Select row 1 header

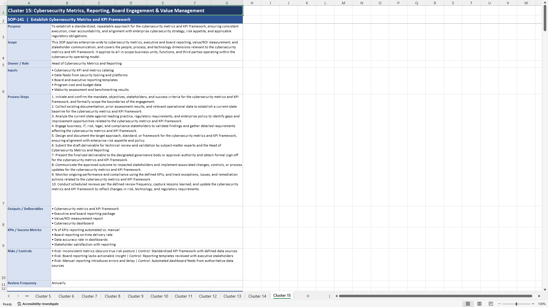(x=3, y=11)
